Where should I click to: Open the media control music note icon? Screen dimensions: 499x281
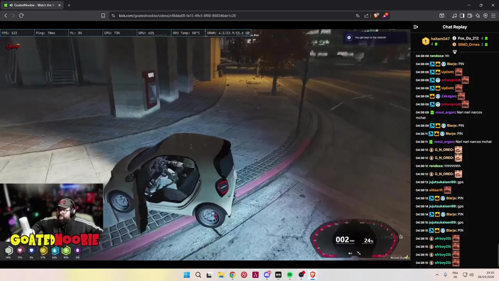coord(454,16)
